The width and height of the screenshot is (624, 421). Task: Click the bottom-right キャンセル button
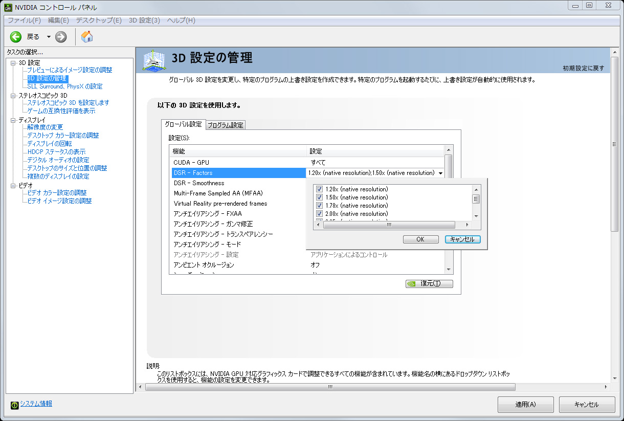point(586,404)
